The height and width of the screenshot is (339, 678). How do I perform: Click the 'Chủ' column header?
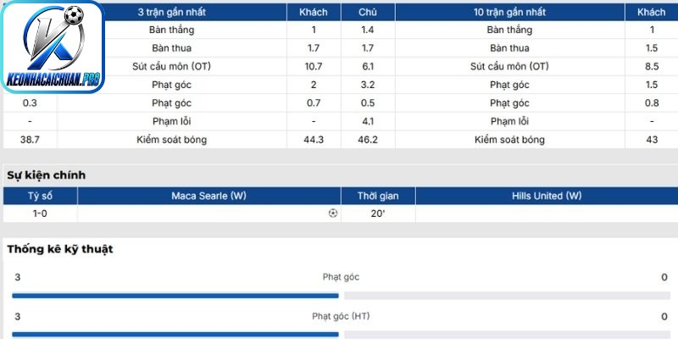[x=368, y=12]
